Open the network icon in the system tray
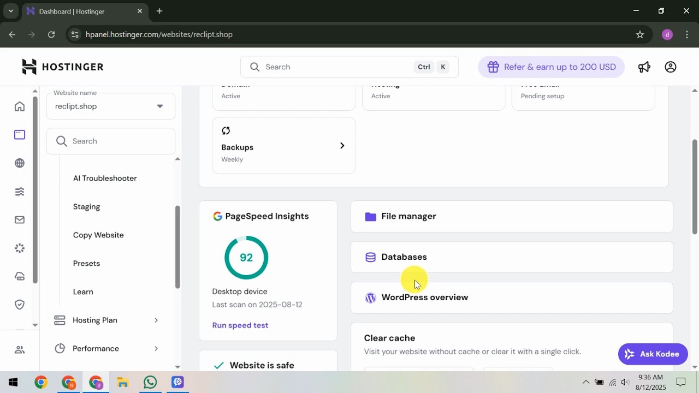 point(613,382)
